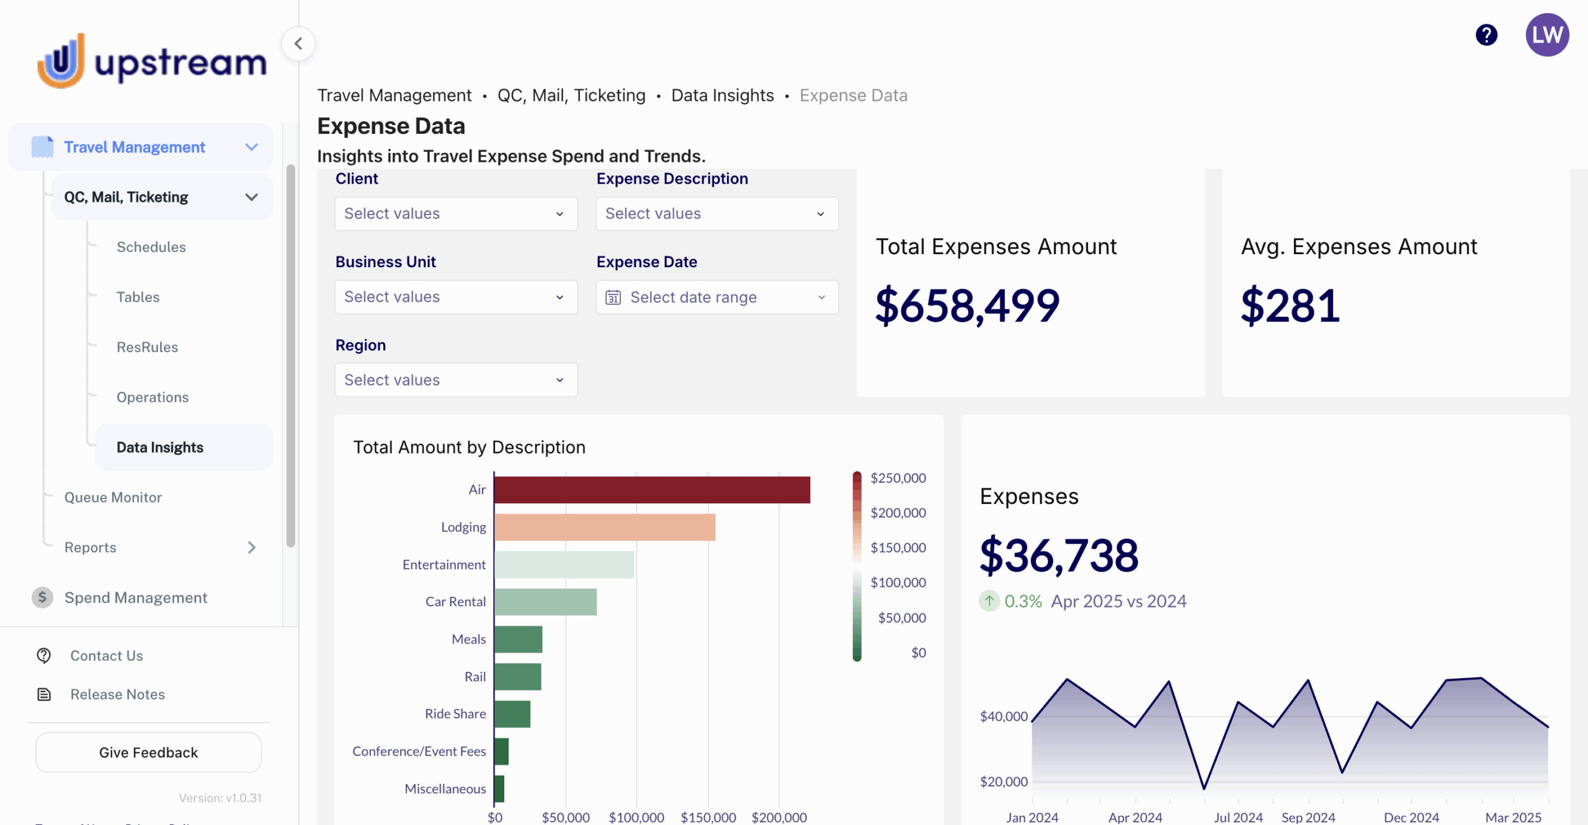Open the Region select values dropdown
The height and width of the screenshot is (825, 1588).
click(x=456, y=380)
